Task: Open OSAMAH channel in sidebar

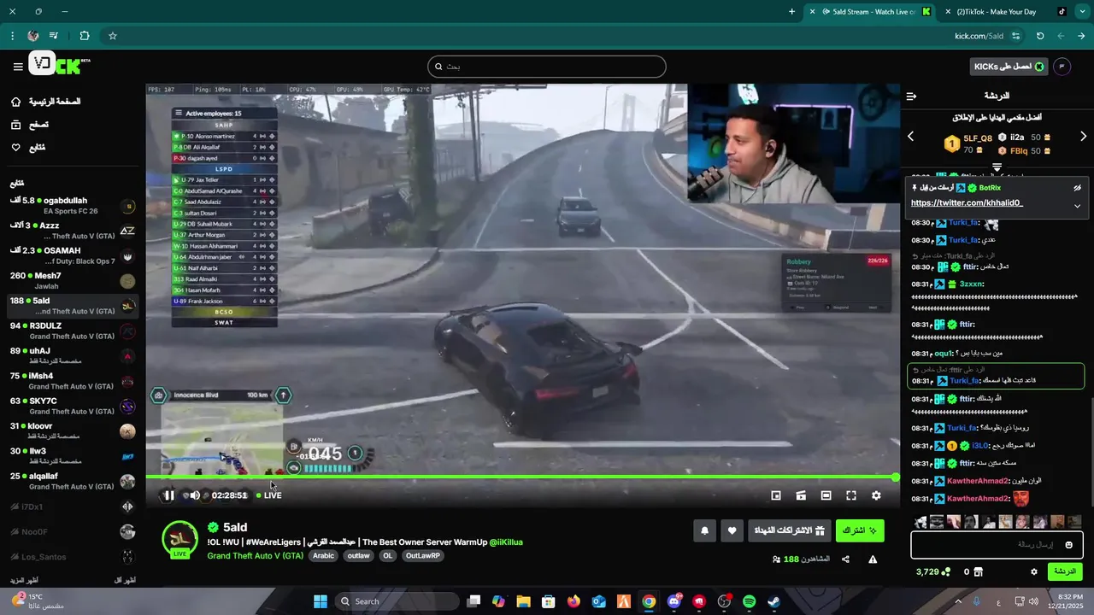Action: (73, 255)
